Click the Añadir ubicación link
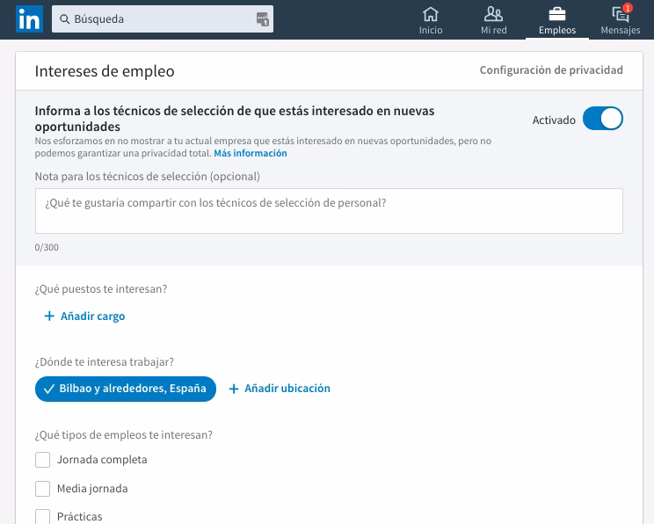This screenshot has height=524, width=654. pos(280,389)
